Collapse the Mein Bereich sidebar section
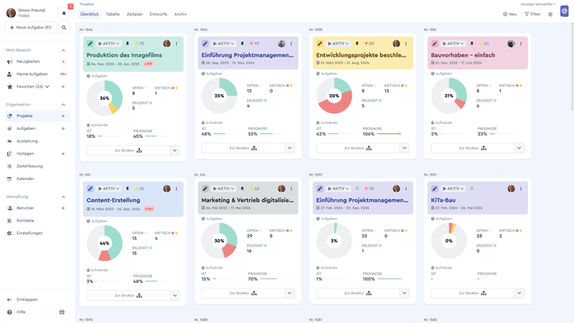This screenshot has height=323, width=574. [63, 50]
